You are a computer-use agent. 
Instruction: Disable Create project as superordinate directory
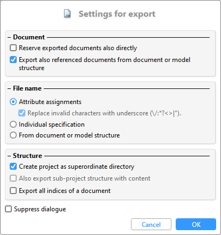[x=13, y=167]
